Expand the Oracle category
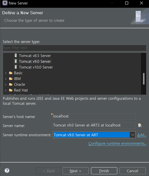This screenshot has height=176, width=149. (x=6, y=84)
